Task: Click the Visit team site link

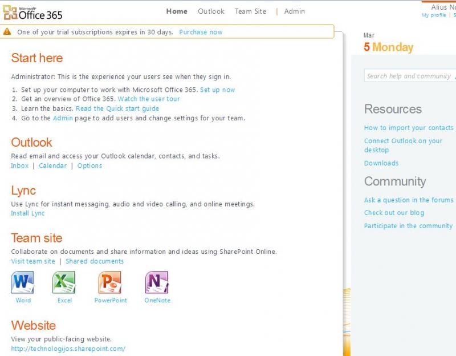Action: (x=33, y=261)
